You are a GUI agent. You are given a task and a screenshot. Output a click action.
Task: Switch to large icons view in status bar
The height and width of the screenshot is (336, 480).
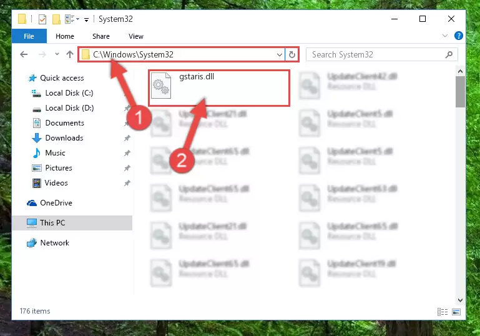click(456, 312)
